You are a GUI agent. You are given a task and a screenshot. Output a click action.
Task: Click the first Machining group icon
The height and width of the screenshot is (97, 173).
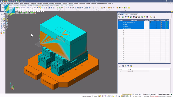click(x=117, y=8)
